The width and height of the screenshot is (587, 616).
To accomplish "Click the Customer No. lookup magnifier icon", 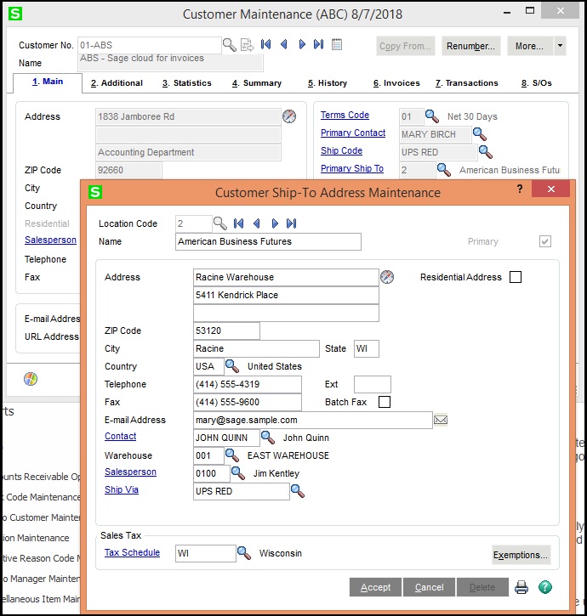I will click(230, 45).
